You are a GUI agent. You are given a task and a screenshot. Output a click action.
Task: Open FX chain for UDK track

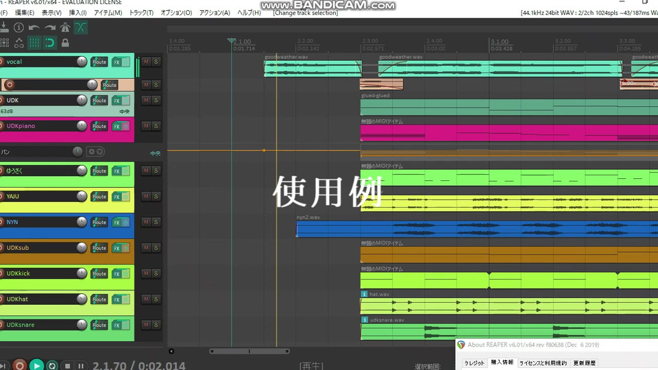click(117, 101)
